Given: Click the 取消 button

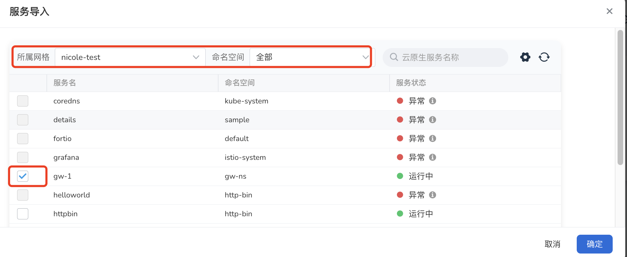Looking at the screenshot, I should pos(552,244).
